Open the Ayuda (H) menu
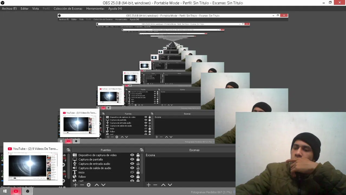The width and height of the screenshot is (346, 195). (115, 9)
